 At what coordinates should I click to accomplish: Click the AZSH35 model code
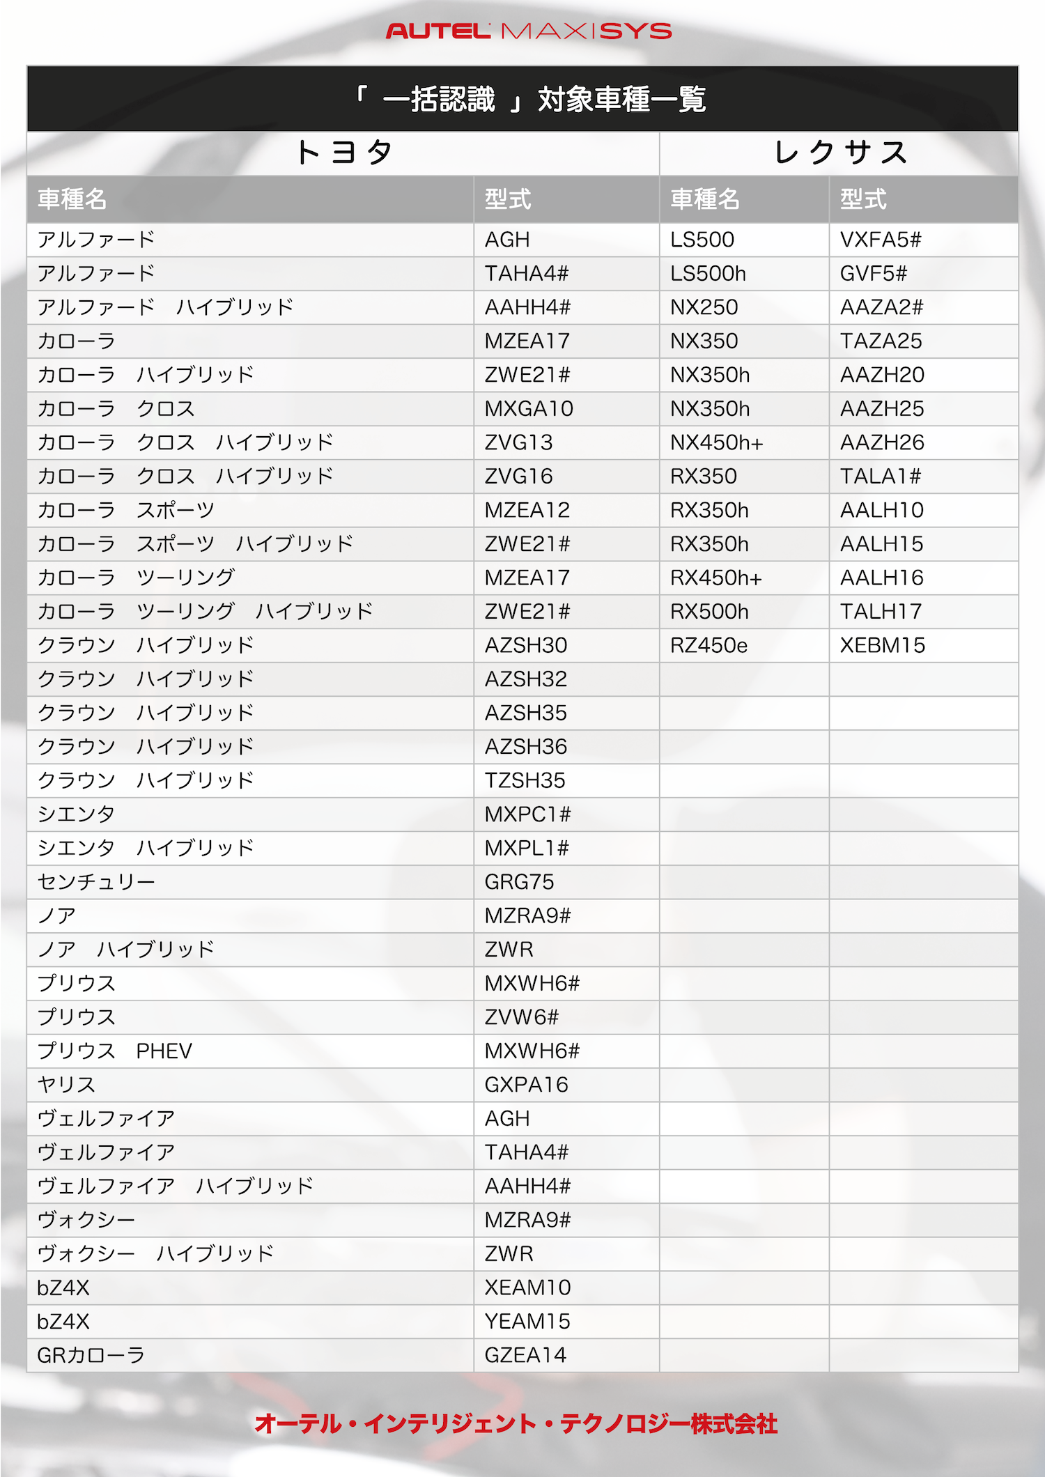[525, 713]
